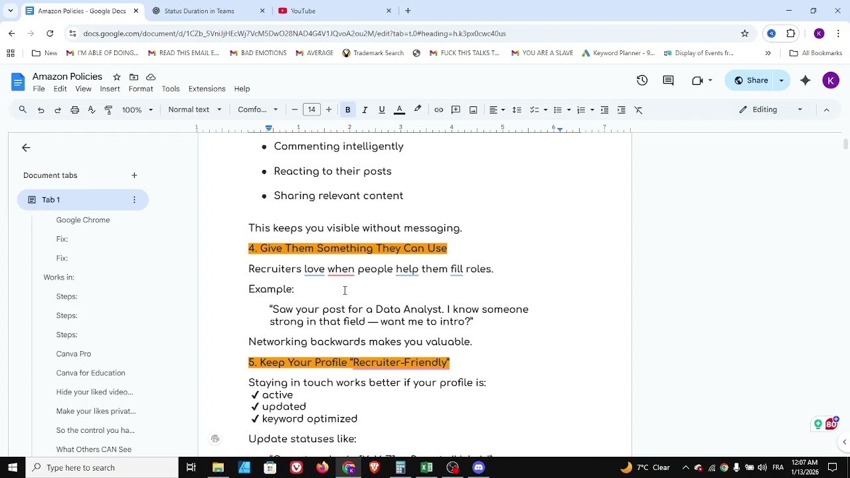Print the document
The image size is (850, 478).
[x=75, y=110]
